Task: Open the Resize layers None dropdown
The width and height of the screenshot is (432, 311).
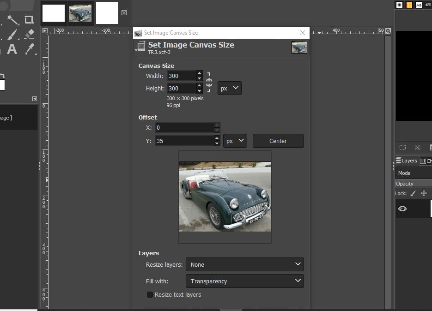Action: tap(245, 264)
